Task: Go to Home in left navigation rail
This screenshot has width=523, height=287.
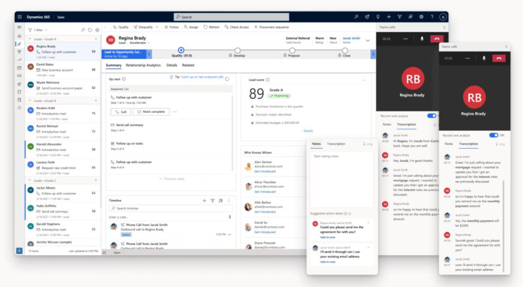Action: 20,35
